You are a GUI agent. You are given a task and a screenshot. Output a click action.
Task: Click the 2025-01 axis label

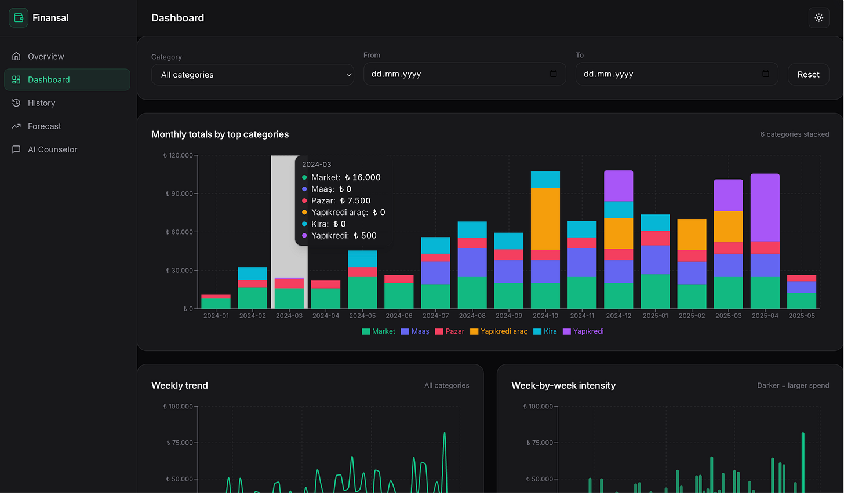[655, 316]
